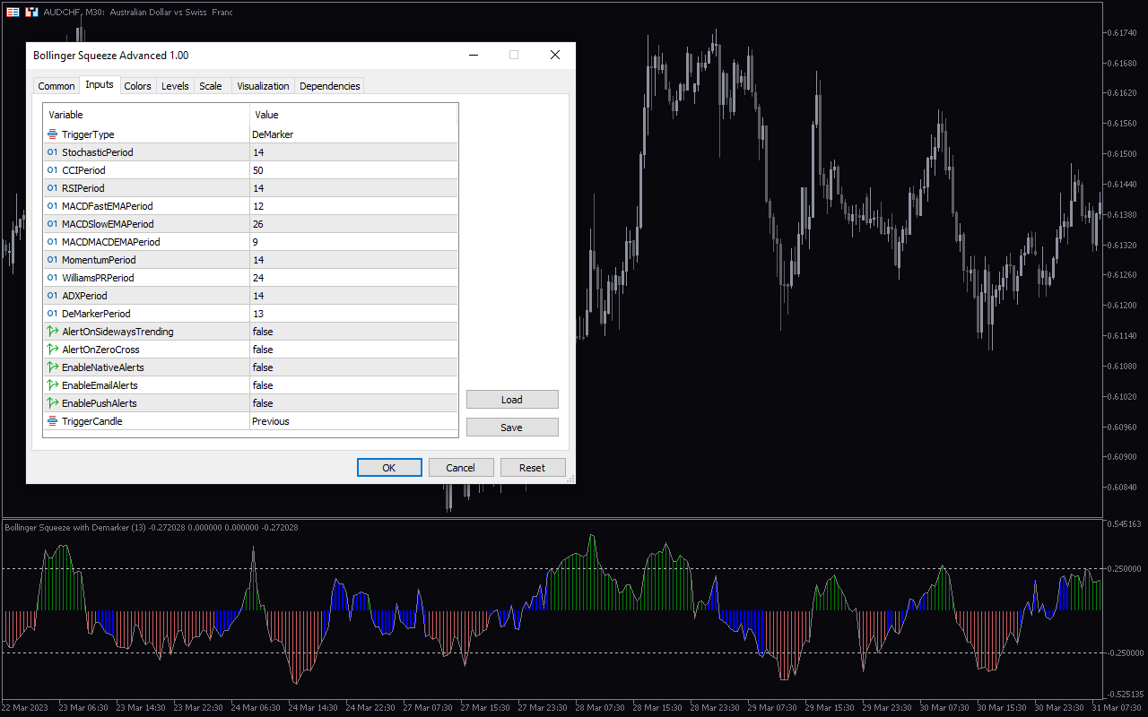Select the DeMarkerPeriod variable name
Screen dimensions: 1148x717
[96, 314]
